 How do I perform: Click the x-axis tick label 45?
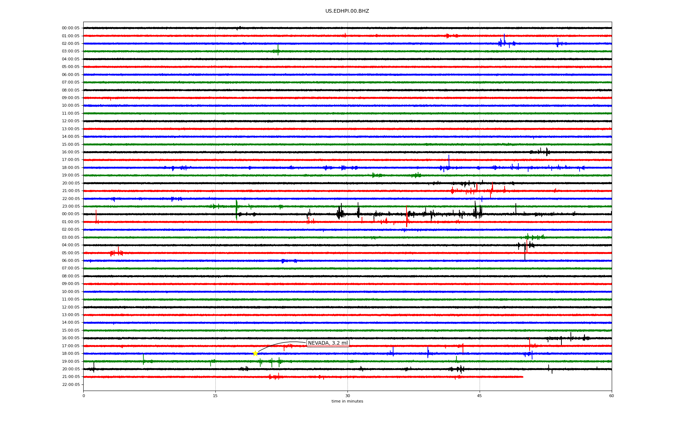pos(479,396)
